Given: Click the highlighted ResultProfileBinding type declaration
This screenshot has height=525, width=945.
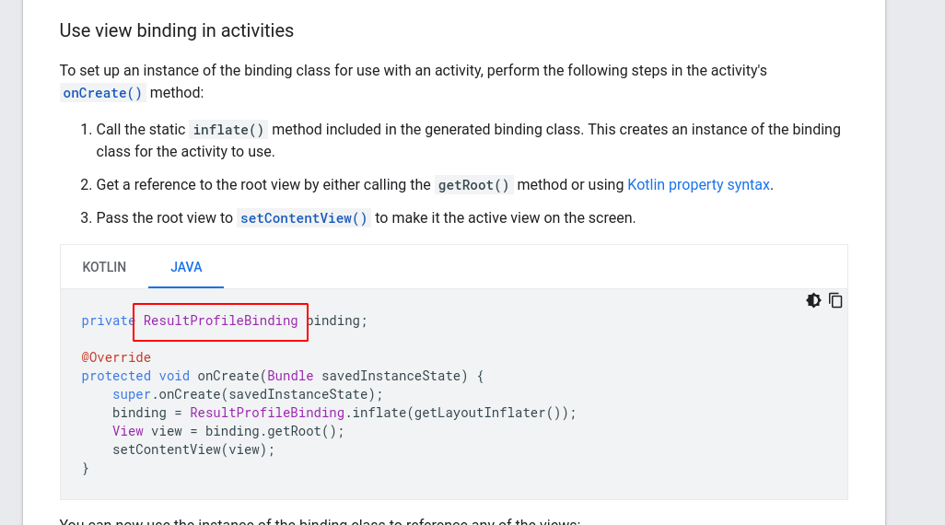Looking at the screenshot, I should click(x=221, y=321).
